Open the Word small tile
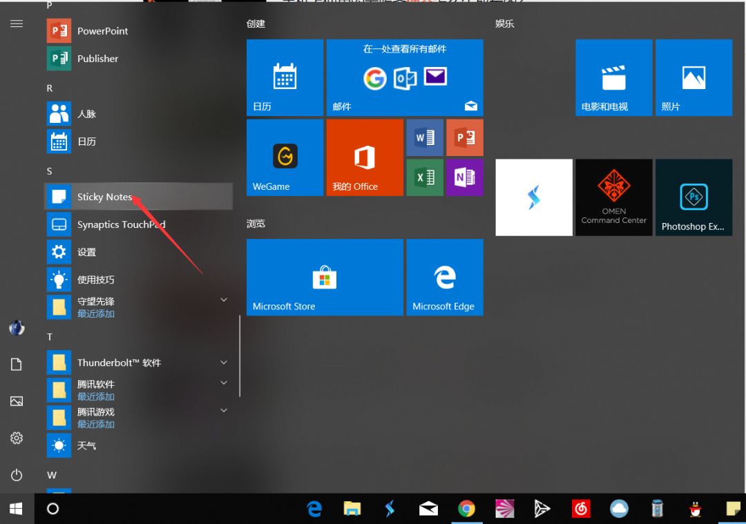The image size is (746, 524). (425, 137)
